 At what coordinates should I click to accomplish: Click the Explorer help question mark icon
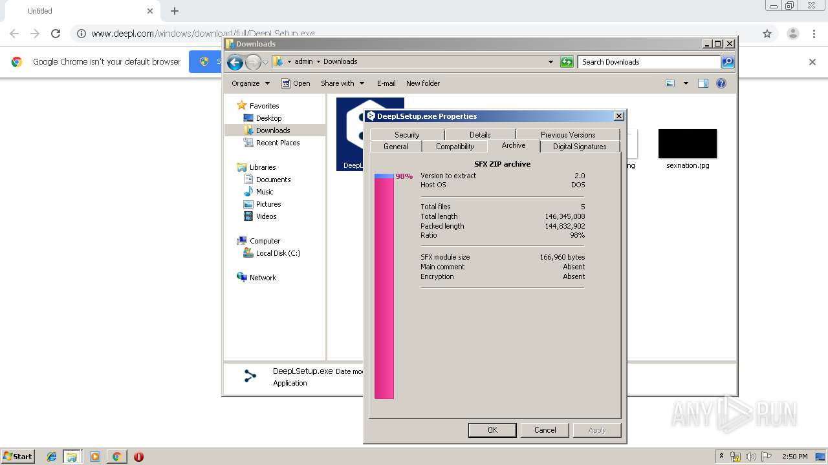tap(721, 83)
